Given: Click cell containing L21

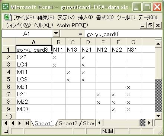Looking at the screenshot, I should pos(34,94).
